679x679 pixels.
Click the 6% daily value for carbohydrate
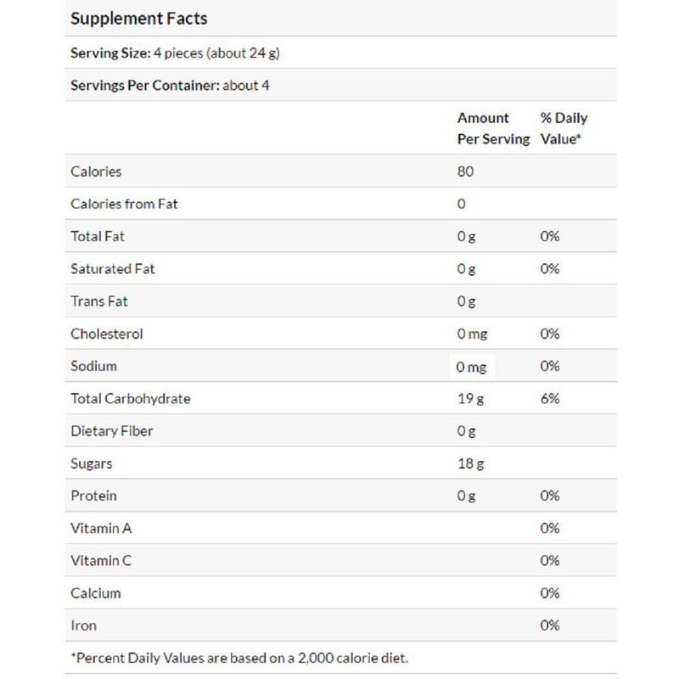click(549, 398)
